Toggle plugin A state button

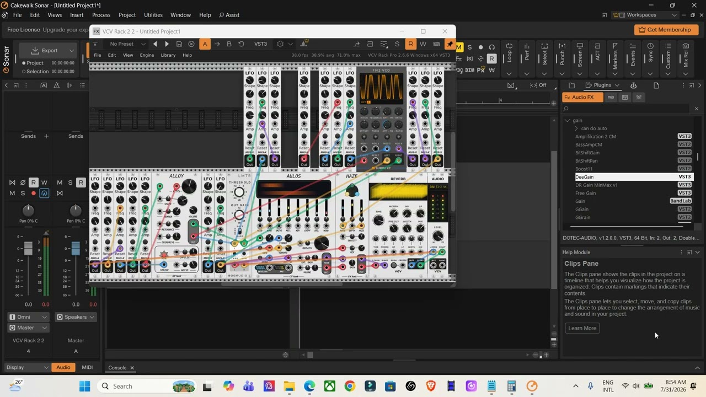coord(205,44)
